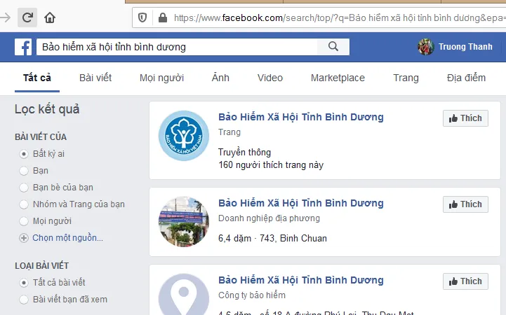Image resolution: width=506 pixels, height=315 pixels.
Task: Switch to the Bài viết tab
Action: [95, 78]
